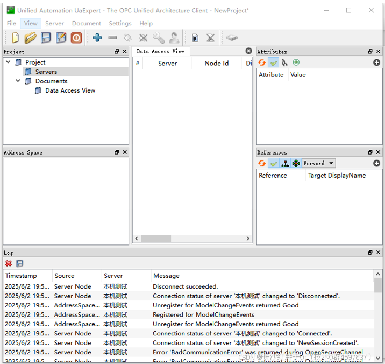
Task: Save log with disk icon
Action: click(20, 263)
